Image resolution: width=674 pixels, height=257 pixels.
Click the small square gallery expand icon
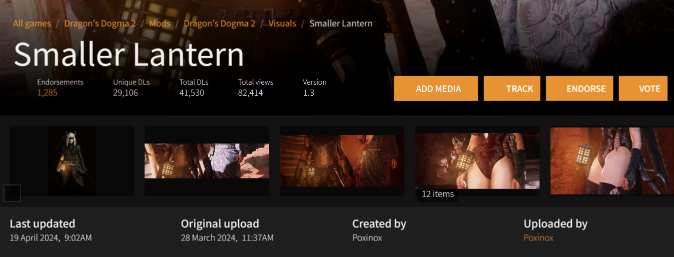click(x=12, y=193)
